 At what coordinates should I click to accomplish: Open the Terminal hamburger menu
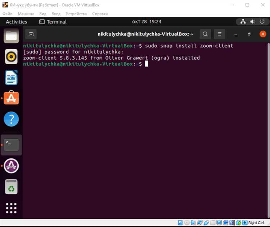219,34
